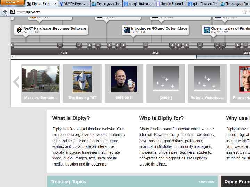Switch to the VUVOX Express tab
Image resolution: width=250 pixels, height=187 pixels.
pos(74,4)
